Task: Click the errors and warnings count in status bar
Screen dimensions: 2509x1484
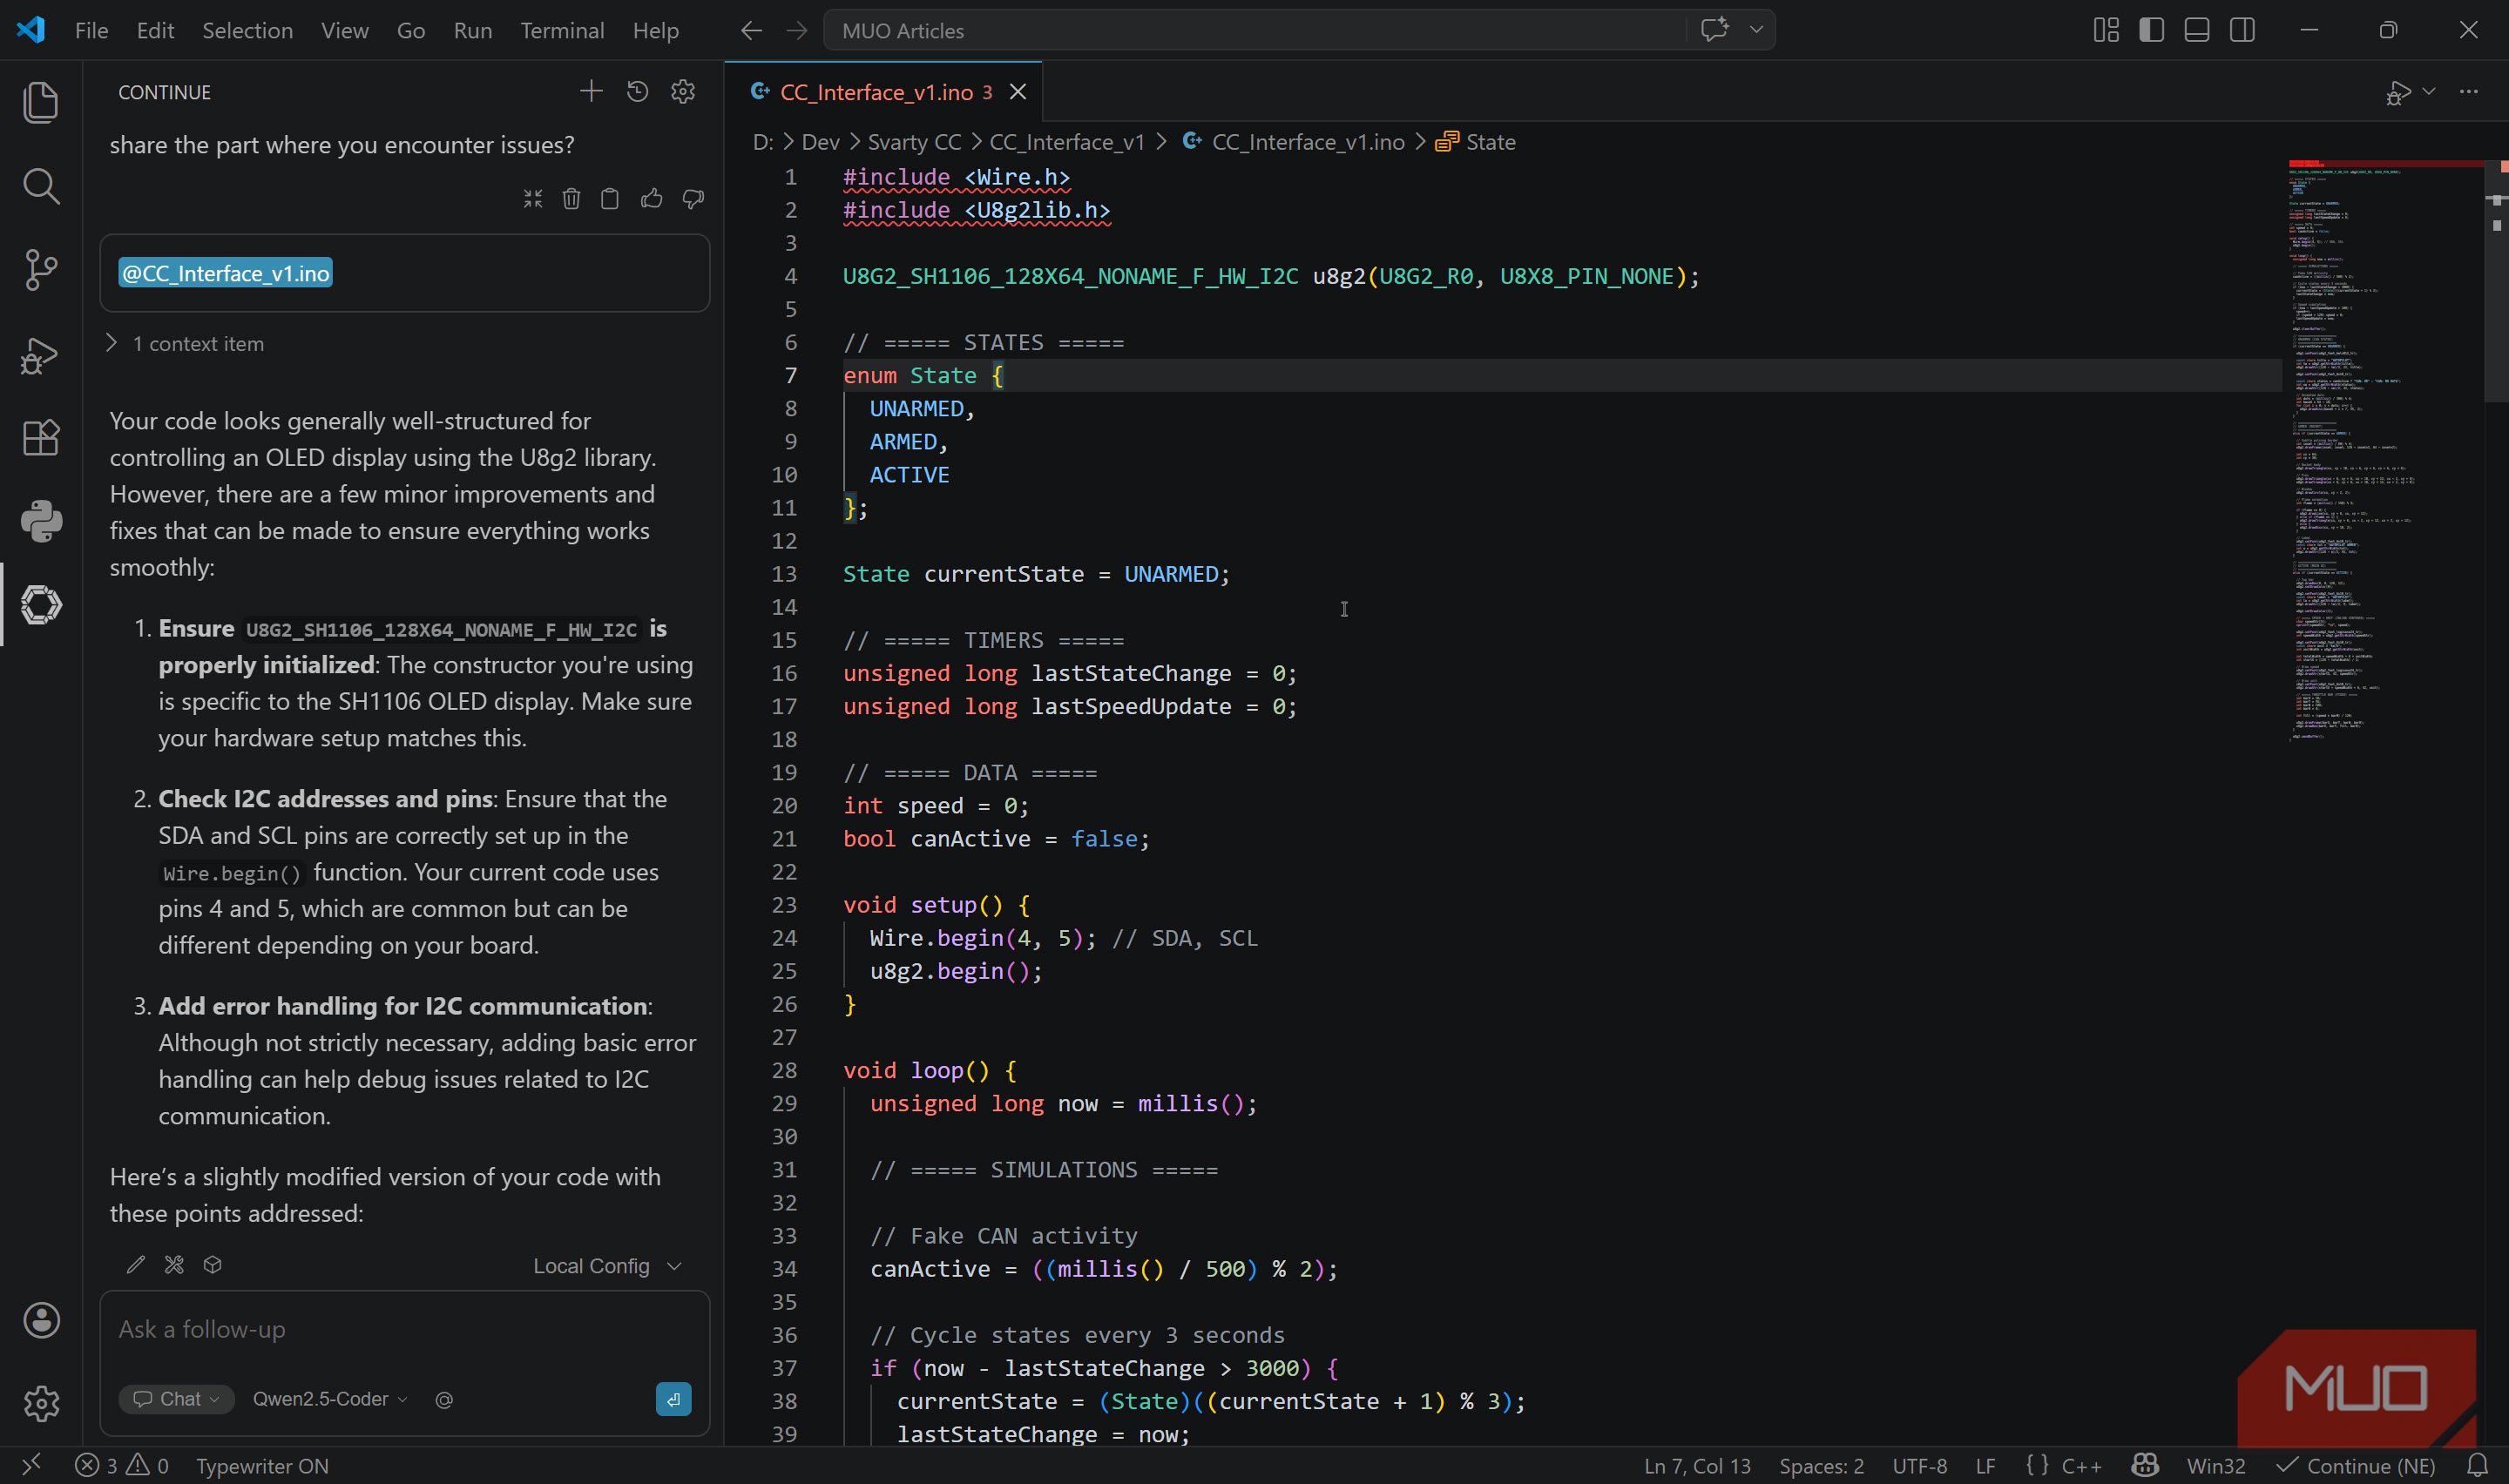Action: (122, 1466)
